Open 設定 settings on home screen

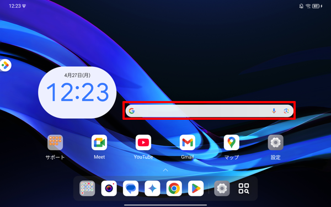click(x=275, y=142)
